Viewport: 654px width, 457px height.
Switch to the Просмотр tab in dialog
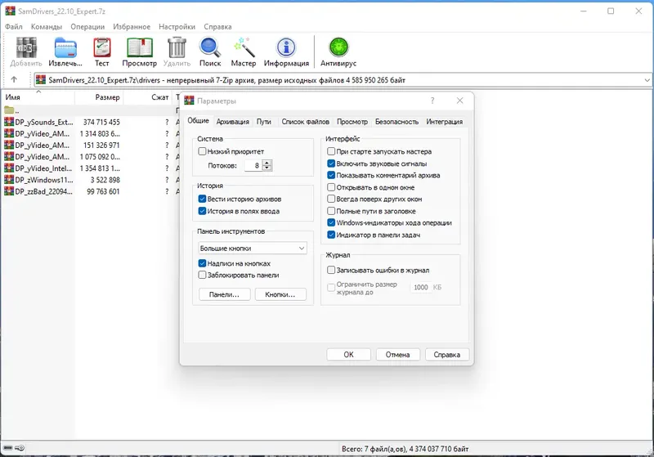tap(352, 122)
